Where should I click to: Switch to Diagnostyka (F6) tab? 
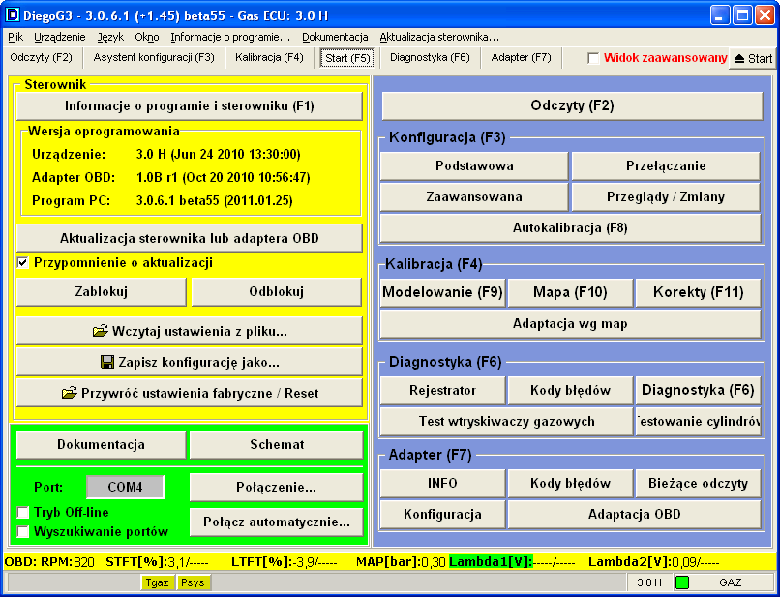click(430, 58)
